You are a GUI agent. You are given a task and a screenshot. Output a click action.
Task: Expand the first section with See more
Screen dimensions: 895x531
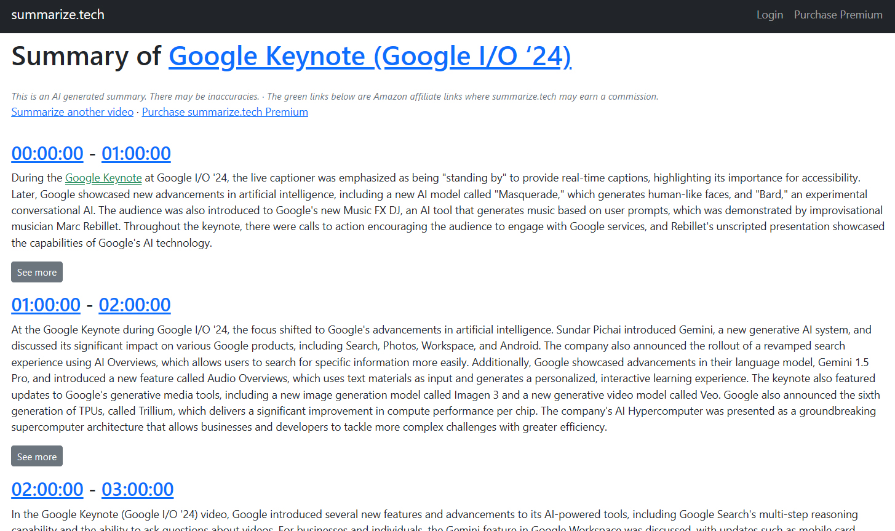(36, 271)
